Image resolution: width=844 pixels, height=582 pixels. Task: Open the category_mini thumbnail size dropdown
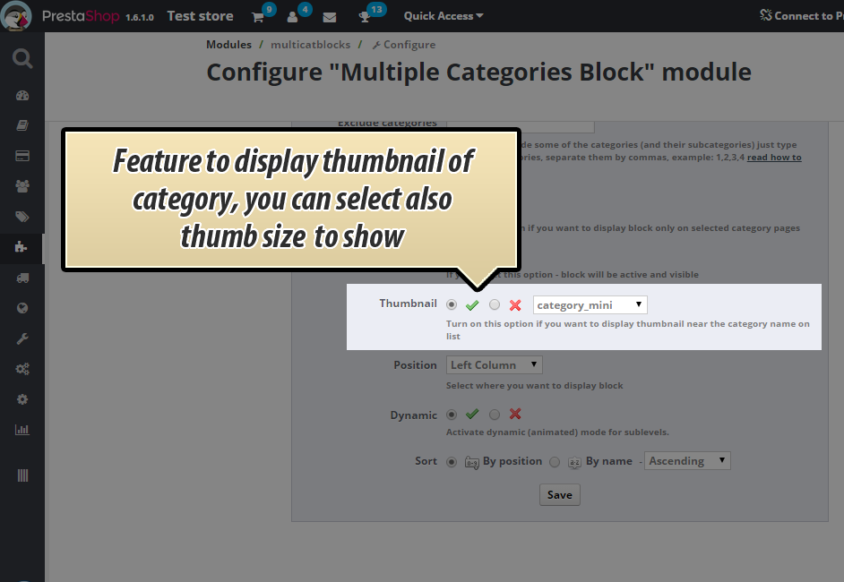click(x=590, y=305)
